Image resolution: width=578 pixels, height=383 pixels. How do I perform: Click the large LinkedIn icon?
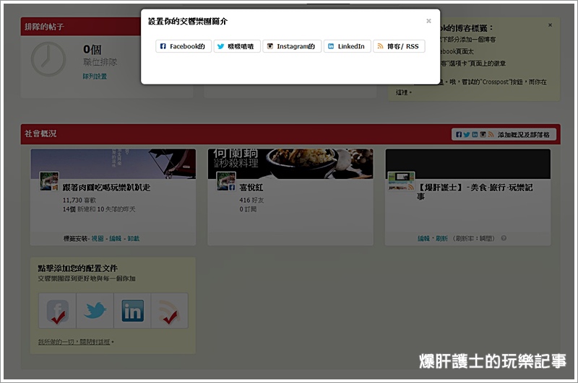pyautogui.click(x=132, y=311)
